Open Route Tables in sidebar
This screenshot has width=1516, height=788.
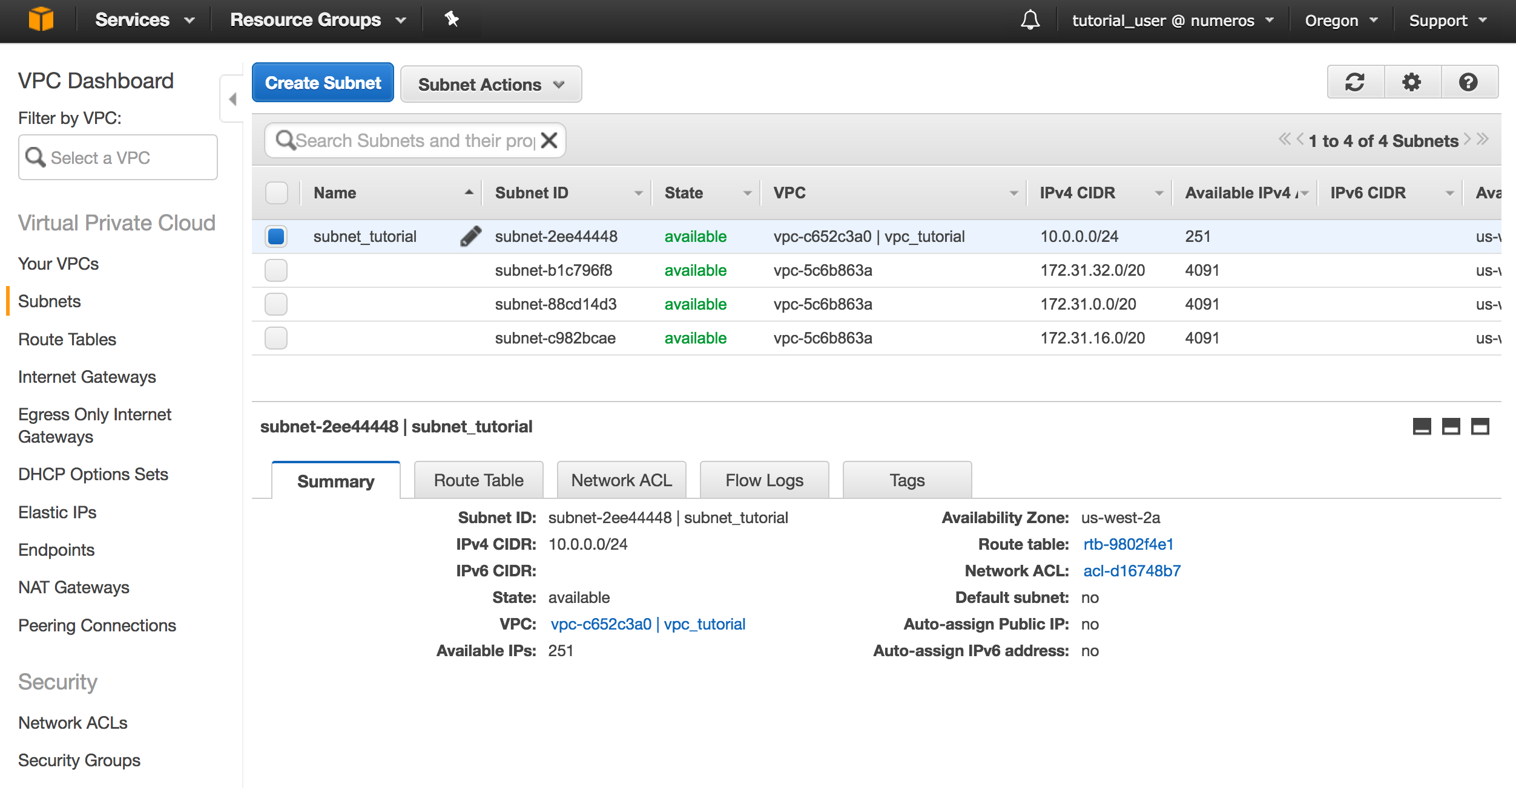pyautogui.click(x=67, y=339)
